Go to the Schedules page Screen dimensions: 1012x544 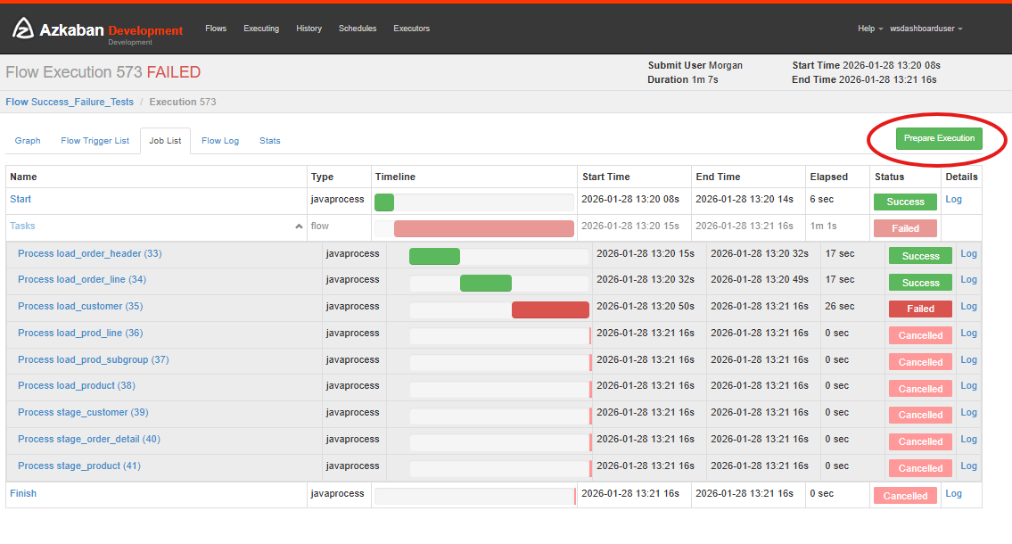[x=358, y=29]
